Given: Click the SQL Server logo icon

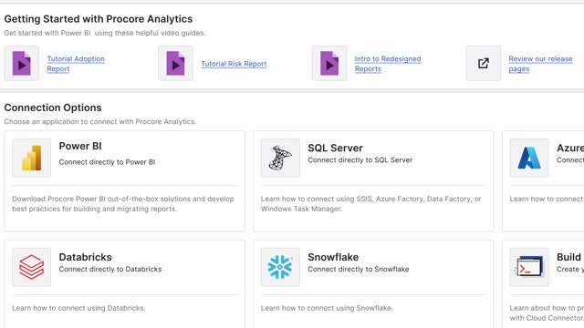Looking at the screenshot, I should point(280,158).
